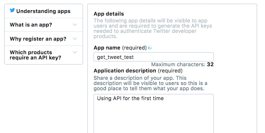The width and height of the screenshot is (265, 133).
Task: Open the 'Why register an app?' section
Action: 44,39
